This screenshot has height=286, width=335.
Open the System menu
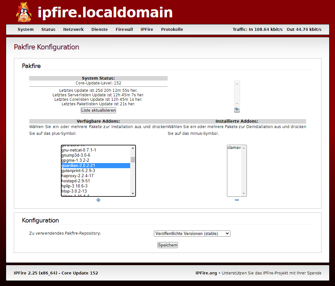click(26, 30)
